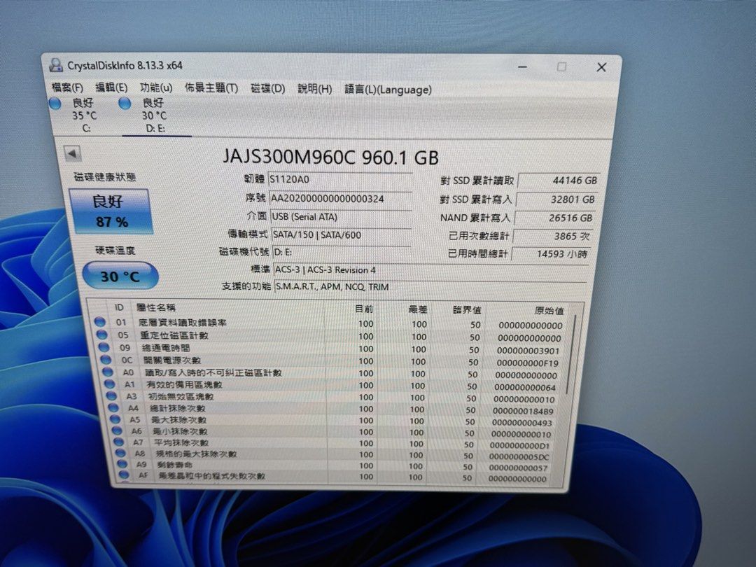Click the serial number field AA202000000000000324
The height and width of the screenshot is (567, 756).
(x=340, y=199)
